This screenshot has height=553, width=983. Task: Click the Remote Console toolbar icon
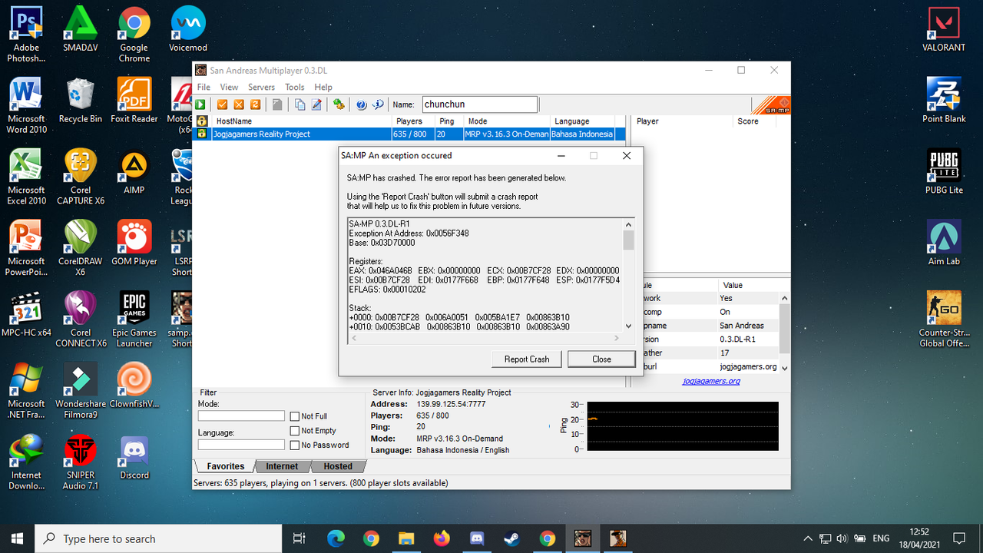point(338,104)
